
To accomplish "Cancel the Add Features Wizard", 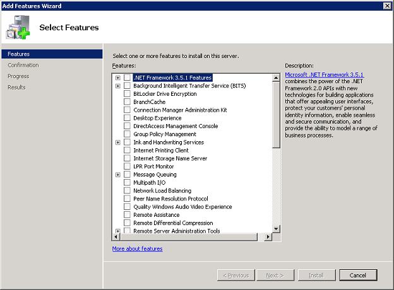I will [x=358, y=275].
